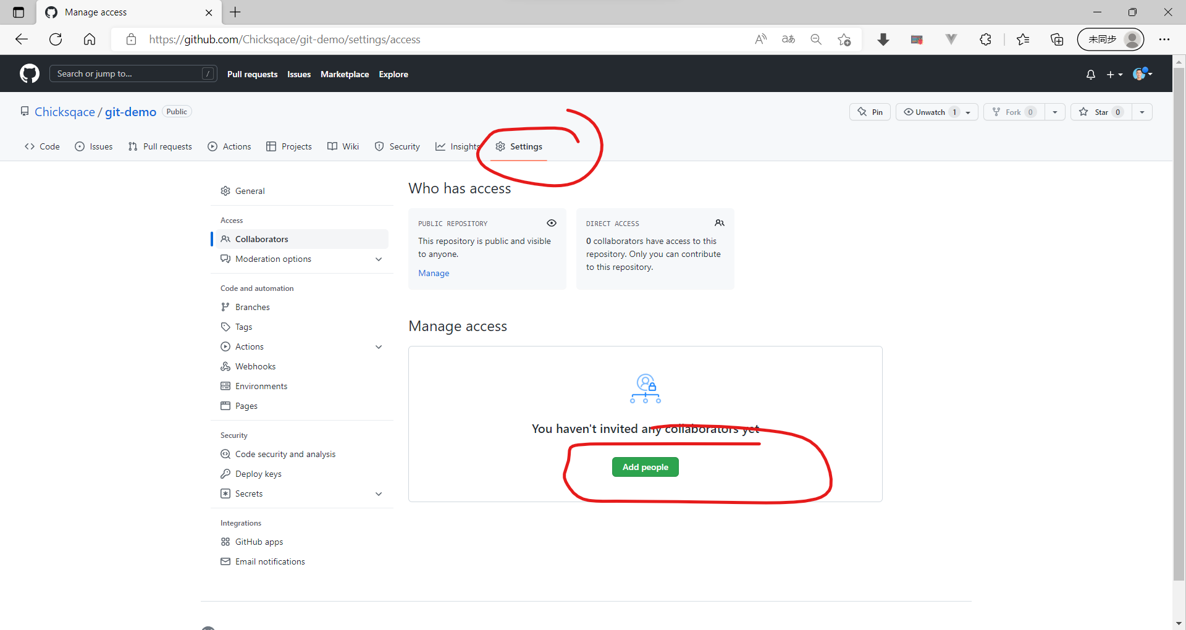Pin the repository

[x=870, y=112]
